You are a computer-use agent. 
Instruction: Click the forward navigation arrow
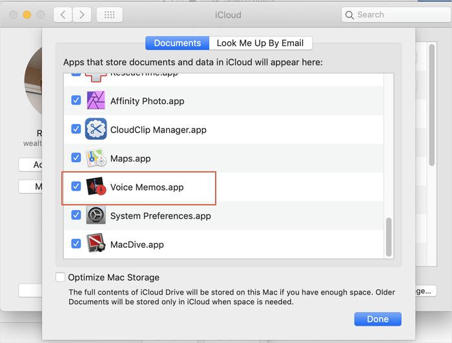coord(81,14)
